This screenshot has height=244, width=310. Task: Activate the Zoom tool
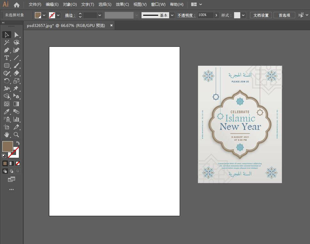[x=16, y=135]
